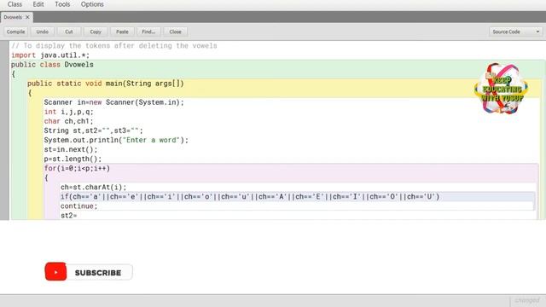Place cursor after 'st2=' line
The width and height of the screenshot is (546, 307).
78,216
